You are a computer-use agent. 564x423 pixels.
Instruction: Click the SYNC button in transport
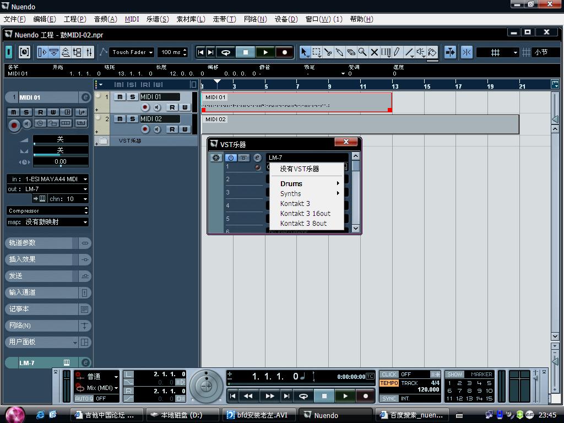coord(389,399)
